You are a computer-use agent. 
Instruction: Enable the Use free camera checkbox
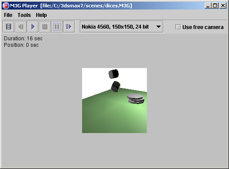tap(178, 27)
